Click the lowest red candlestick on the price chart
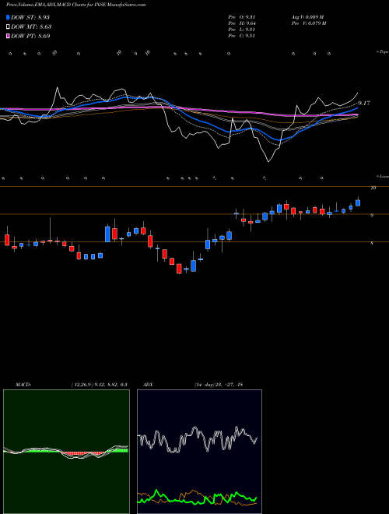Image resolution: width=389 pixels, height=514 pixels. click(179, 269)
